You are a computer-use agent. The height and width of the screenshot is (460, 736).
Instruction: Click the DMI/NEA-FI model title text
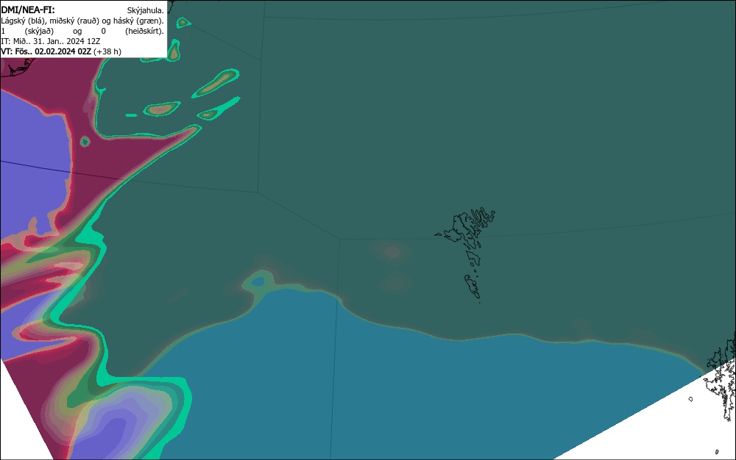28,10
